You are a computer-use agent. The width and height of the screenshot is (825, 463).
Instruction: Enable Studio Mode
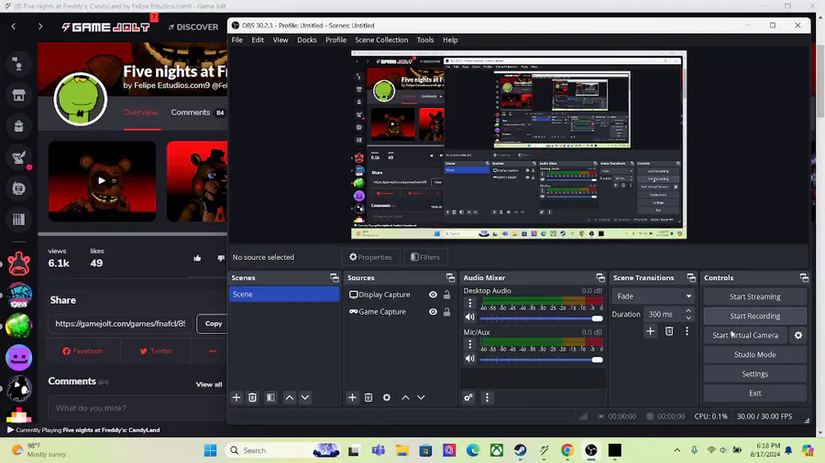[x=755, y=354]
